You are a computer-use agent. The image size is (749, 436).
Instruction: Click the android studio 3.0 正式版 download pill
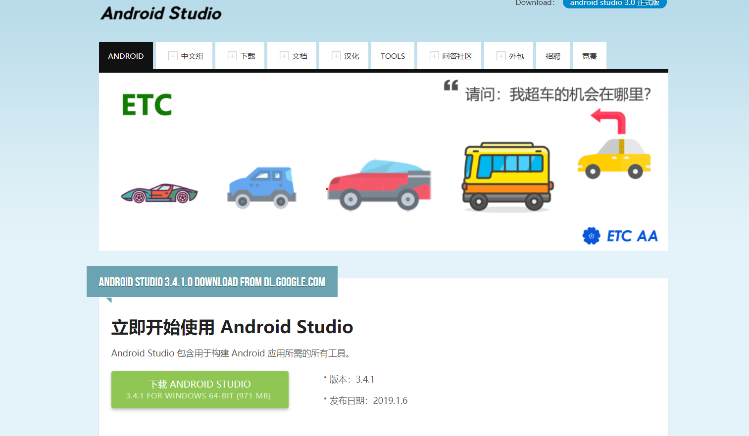click(x=615, y=3)
